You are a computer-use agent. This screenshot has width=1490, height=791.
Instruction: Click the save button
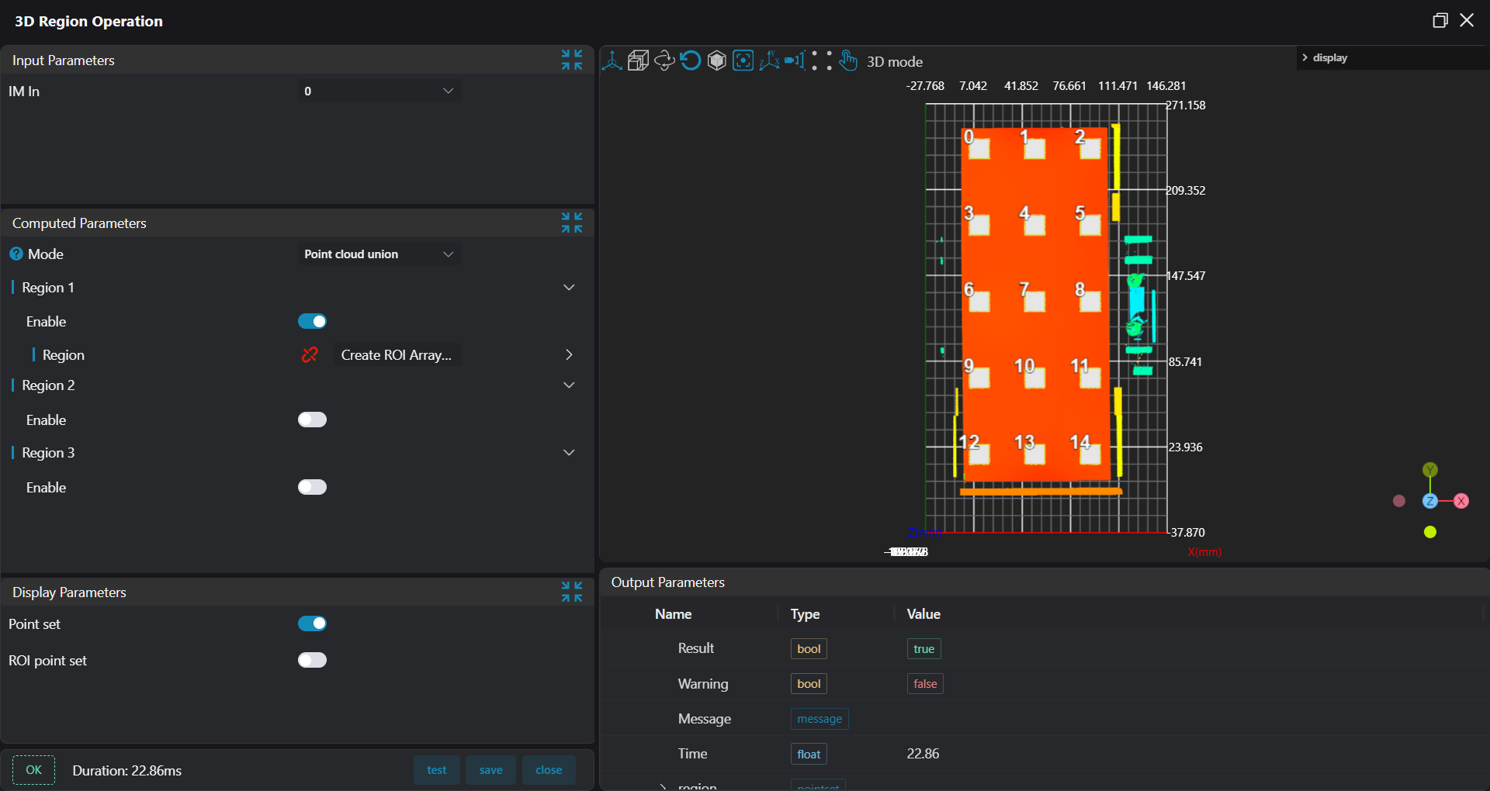coord(490,770)
